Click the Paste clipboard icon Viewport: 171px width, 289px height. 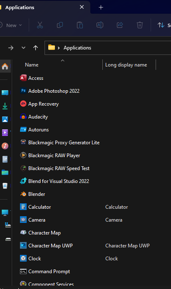[80, 25]
